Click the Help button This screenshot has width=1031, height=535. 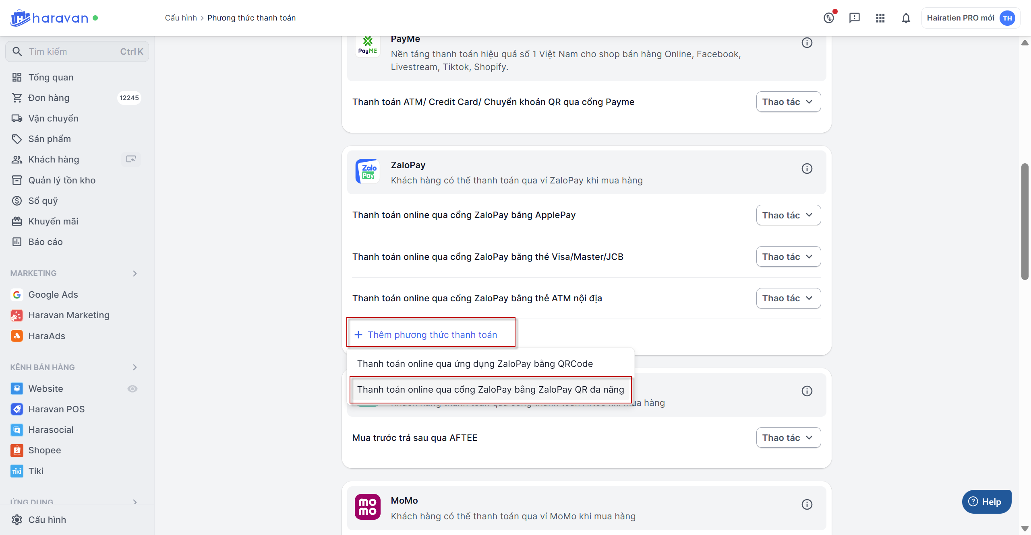(986, 502)
